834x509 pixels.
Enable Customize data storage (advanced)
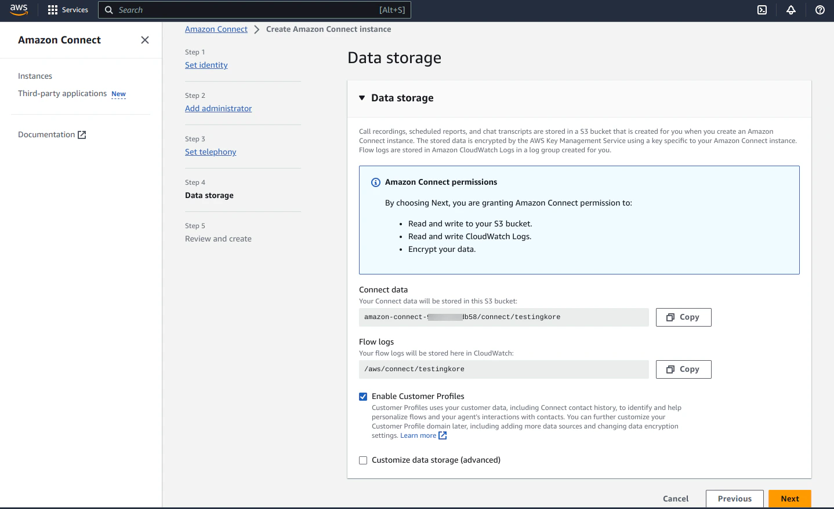pos(363,460)
